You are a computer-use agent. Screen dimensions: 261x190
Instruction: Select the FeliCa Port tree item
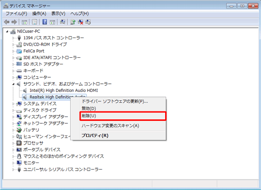34,51
